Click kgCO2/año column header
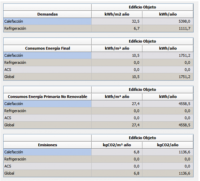200x181 pixels. tap(168, 145)
